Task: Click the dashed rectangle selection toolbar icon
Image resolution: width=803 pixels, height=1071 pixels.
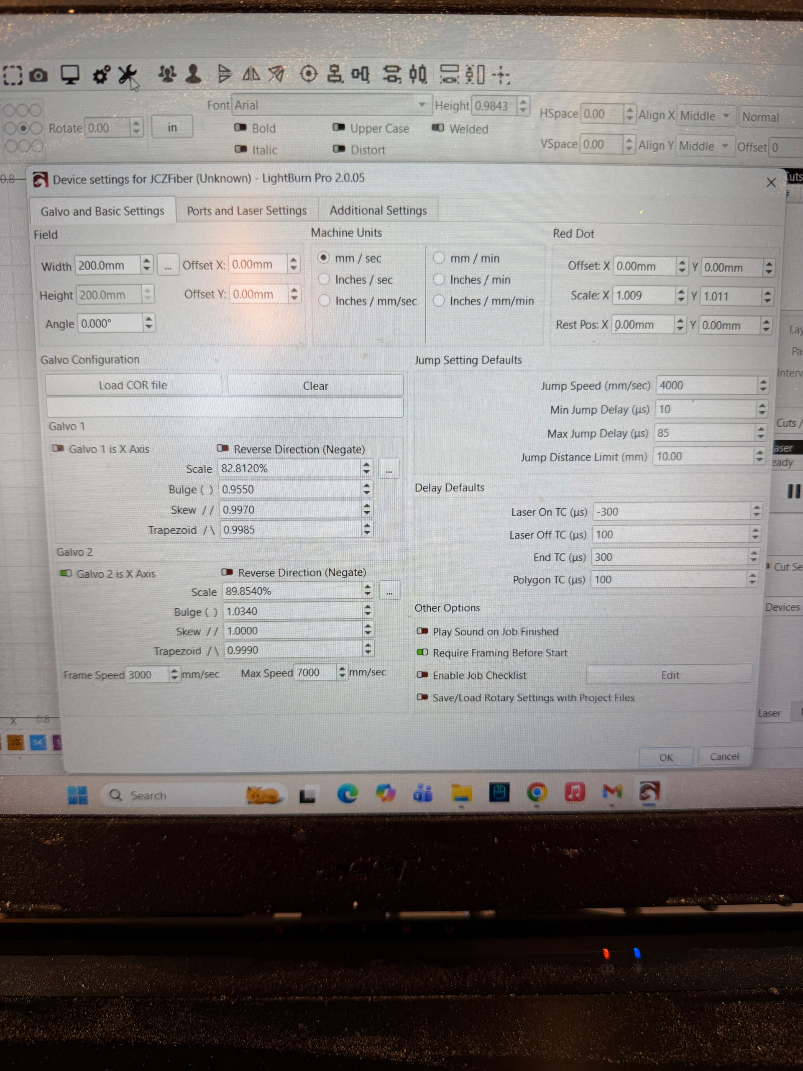Action: point(13,76)
